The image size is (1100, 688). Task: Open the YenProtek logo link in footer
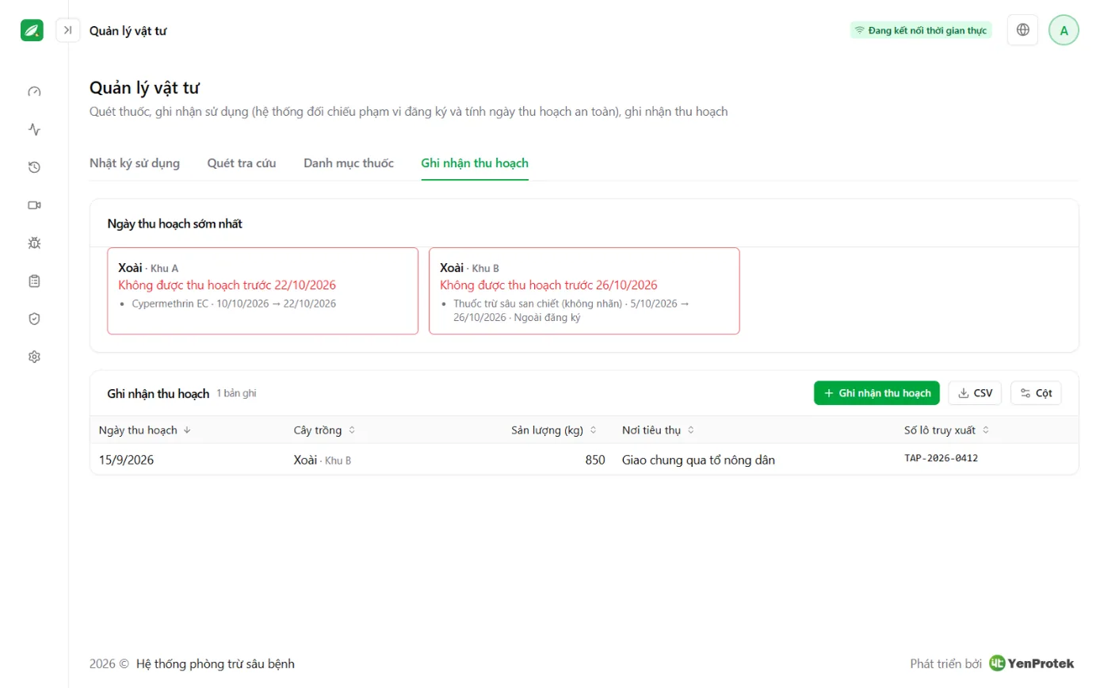click(1032, 663)
